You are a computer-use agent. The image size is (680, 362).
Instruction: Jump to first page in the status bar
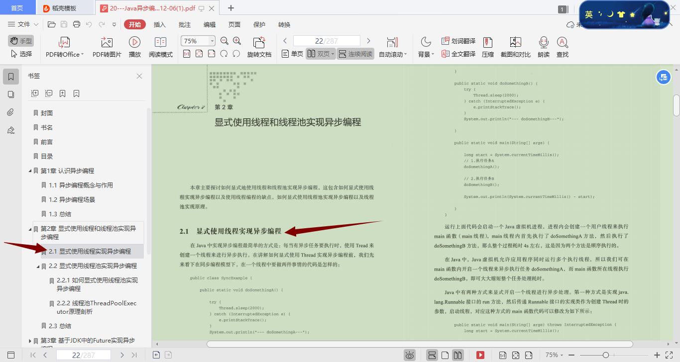click(x=33, y=355)
